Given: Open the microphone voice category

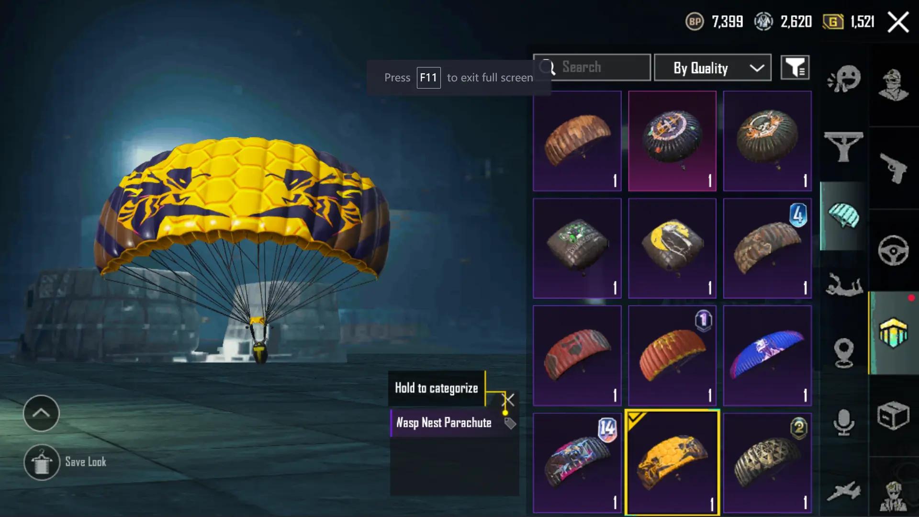Looking at the screenshot, I should 844,422.
